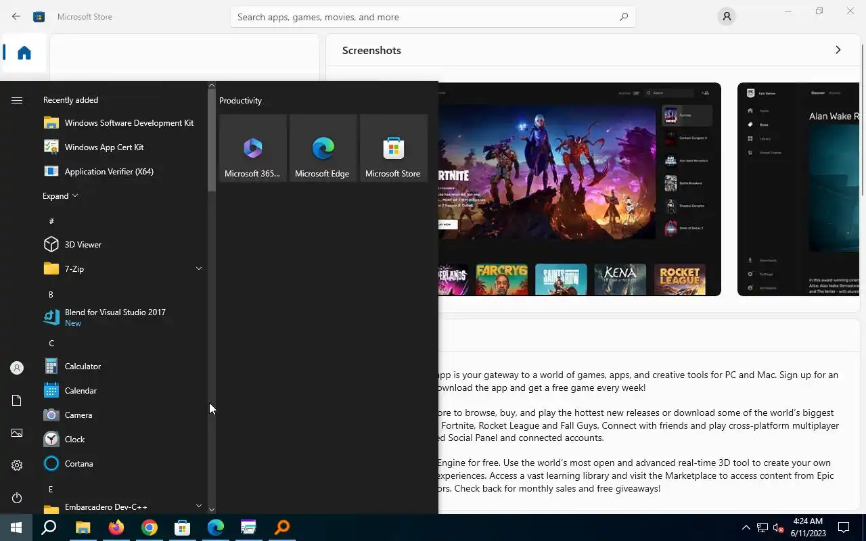
Task: Click the Microsoft Edge tile
Action: click(323, 148)
